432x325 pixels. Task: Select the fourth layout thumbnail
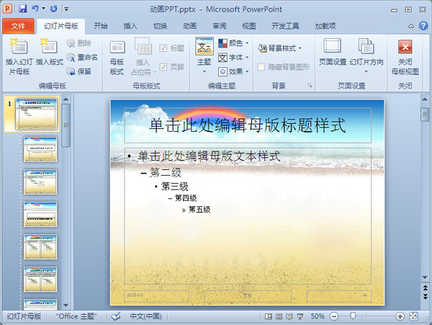click(40, 215)
